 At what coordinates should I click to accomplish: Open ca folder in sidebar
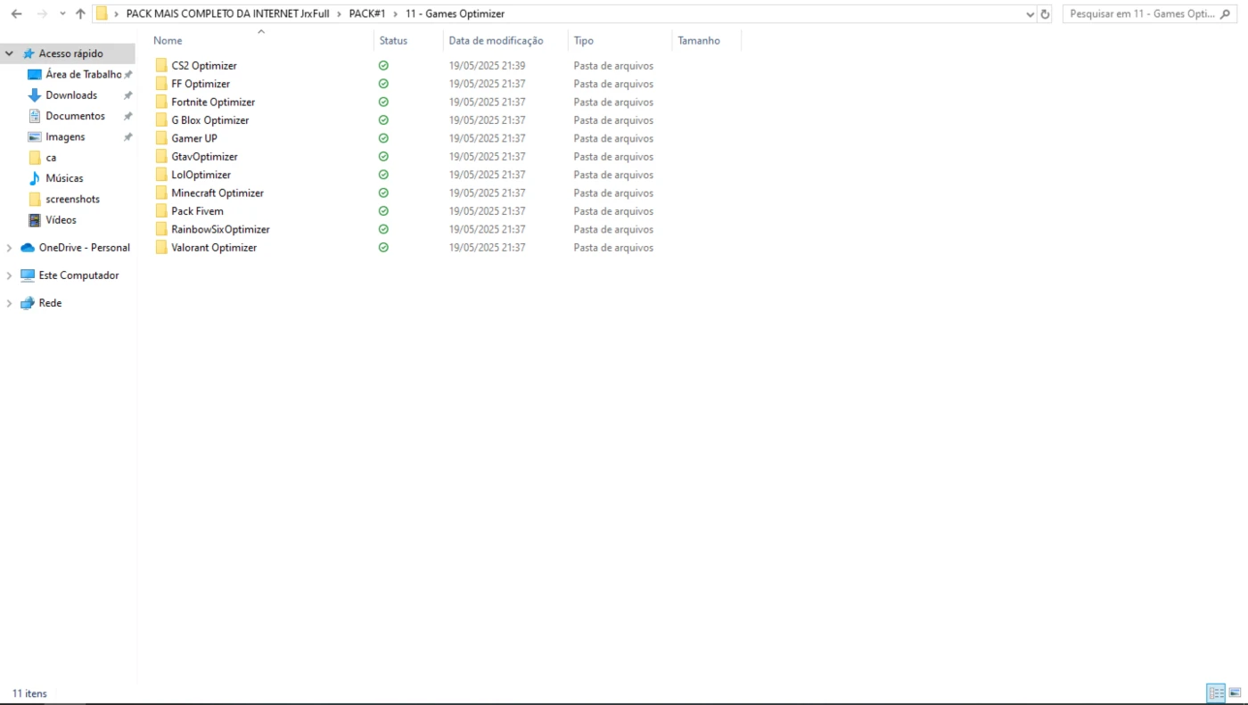[x=51, y=158]
